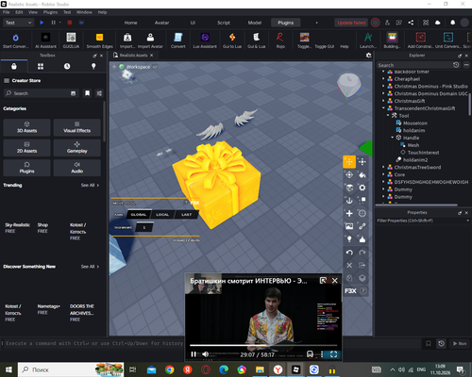Set F3X move axes to Local
472x377 pixels.
pos(162,215)
